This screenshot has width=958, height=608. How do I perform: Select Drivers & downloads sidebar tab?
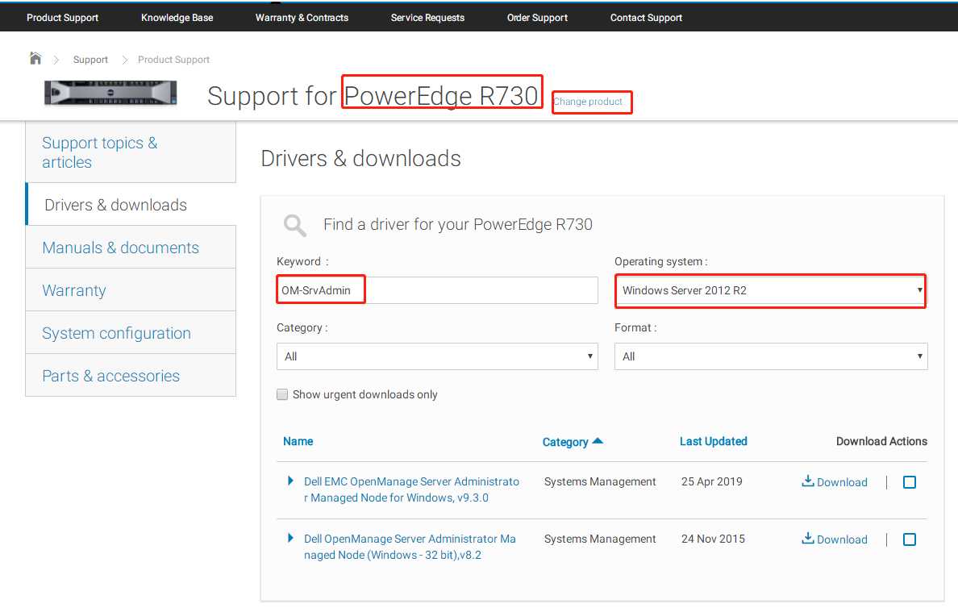(131, 205)
